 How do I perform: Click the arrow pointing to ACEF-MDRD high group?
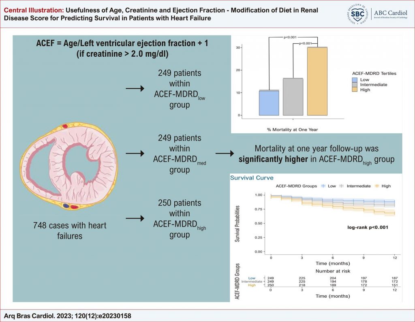pos(135,219)
